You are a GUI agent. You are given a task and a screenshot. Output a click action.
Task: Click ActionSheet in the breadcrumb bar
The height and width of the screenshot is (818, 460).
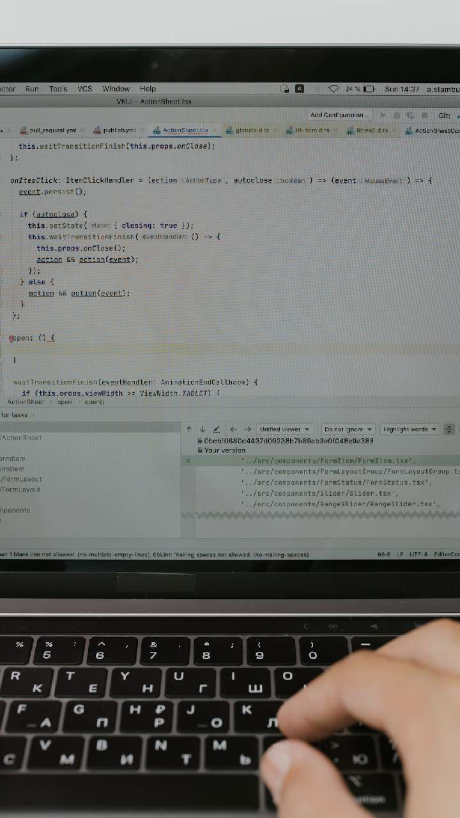point(26,402)
